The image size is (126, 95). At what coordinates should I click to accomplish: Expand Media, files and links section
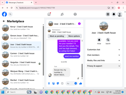click(104, 61)
